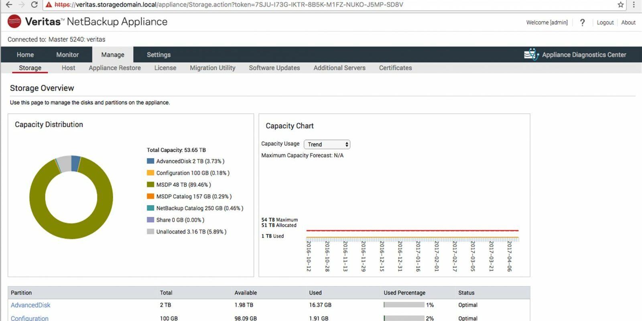Viewport: 642px width, 321px height.
Task: Open the Monitor tab
Action: (67, 55)
